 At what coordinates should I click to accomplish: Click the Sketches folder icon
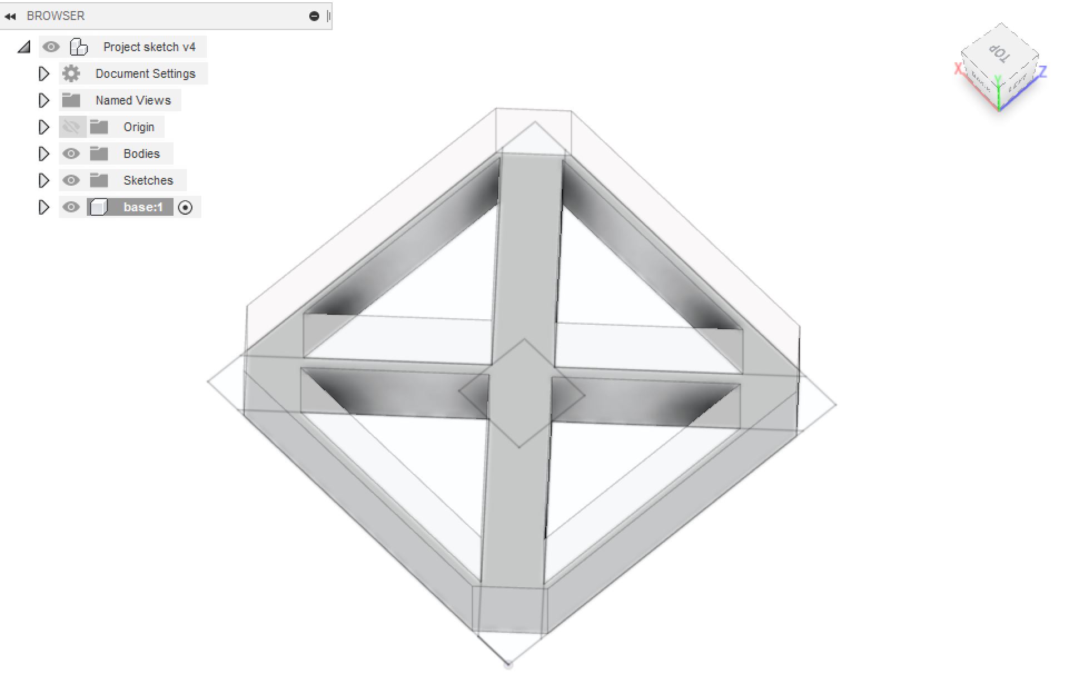click(x=99, y=180)
